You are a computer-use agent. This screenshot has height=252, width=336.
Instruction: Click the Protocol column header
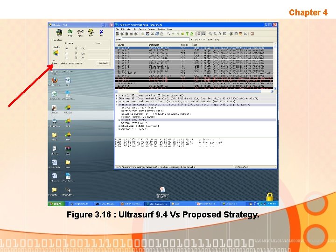click(186, 45)
